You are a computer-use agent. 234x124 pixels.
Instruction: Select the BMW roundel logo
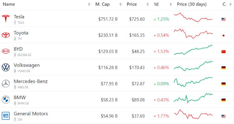tap(6, 100)
